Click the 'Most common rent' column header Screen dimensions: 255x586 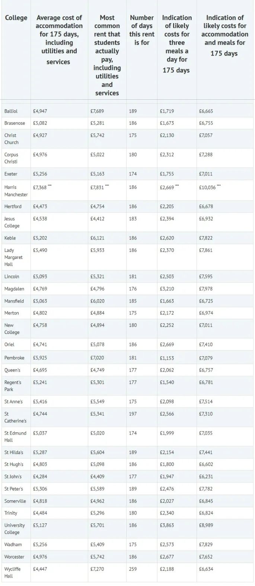pyautogui.click(x=107, y=55)
